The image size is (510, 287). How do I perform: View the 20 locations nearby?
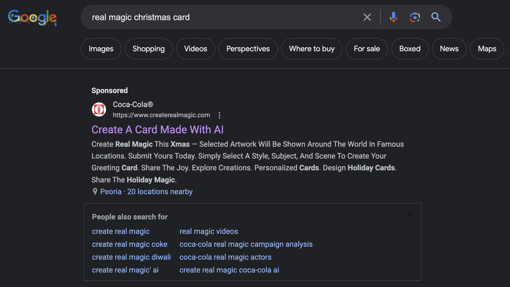click(x=160, y=191)
